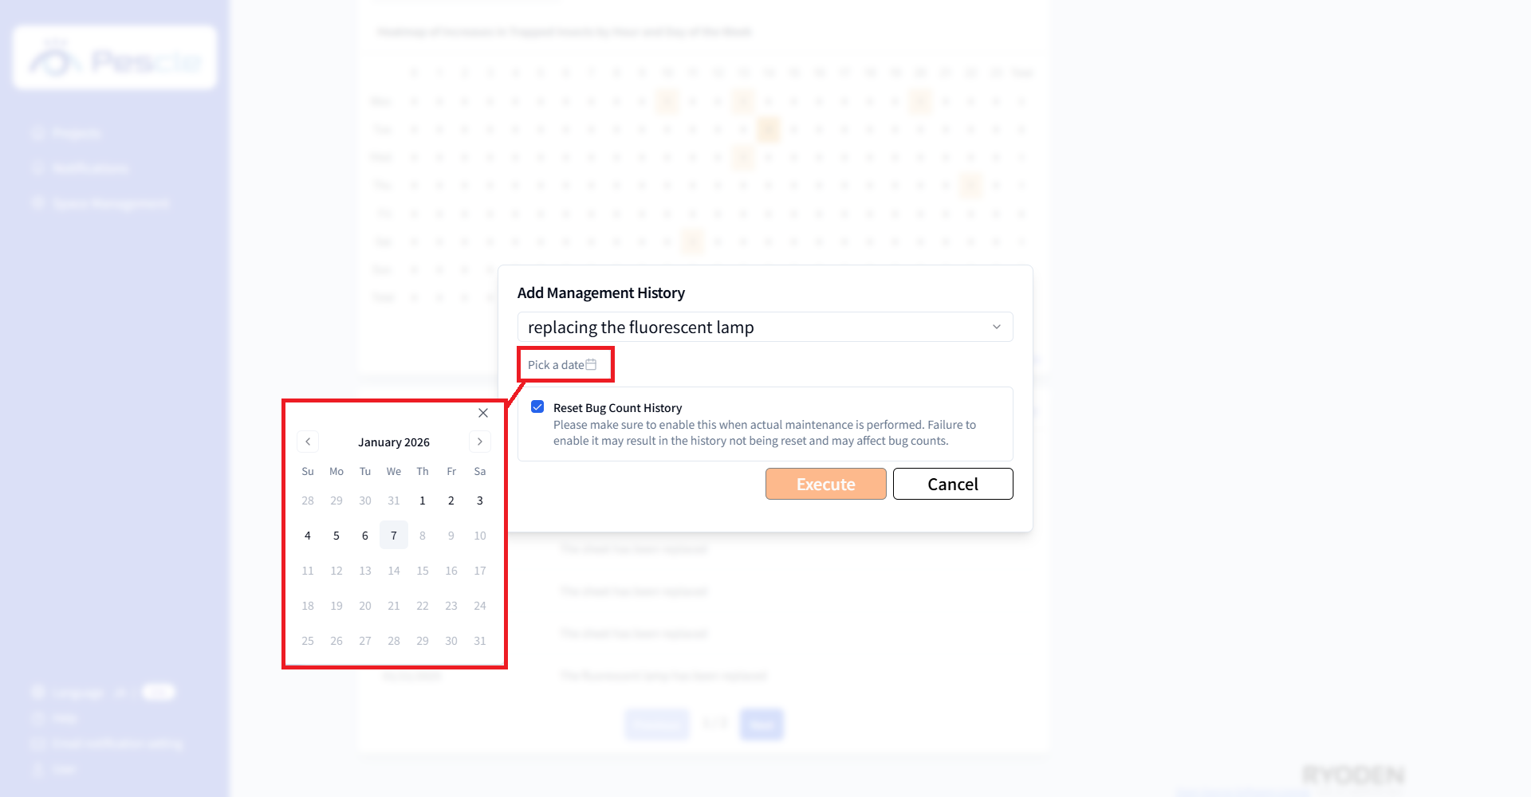This screenshot has width=1531, height=797.
Task: Expand the management type dropdown arrow
Action: [x=996, y=327]
